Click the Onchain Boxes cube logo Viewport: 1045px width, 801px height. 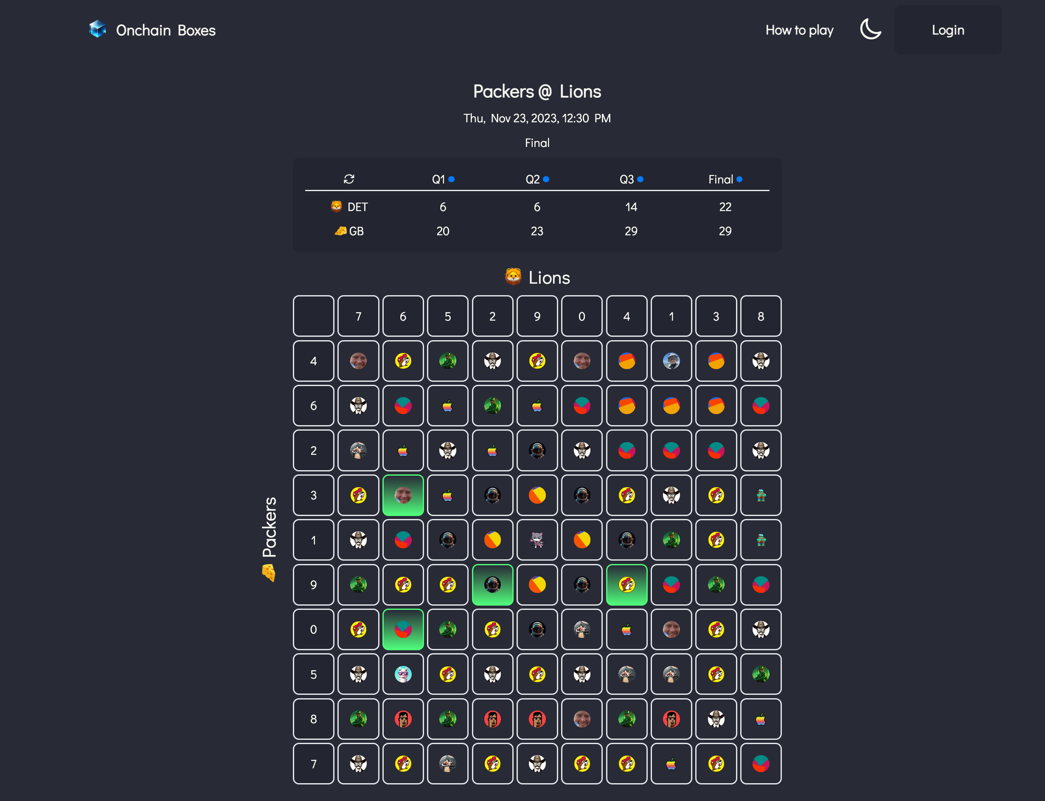click(98, 30)
